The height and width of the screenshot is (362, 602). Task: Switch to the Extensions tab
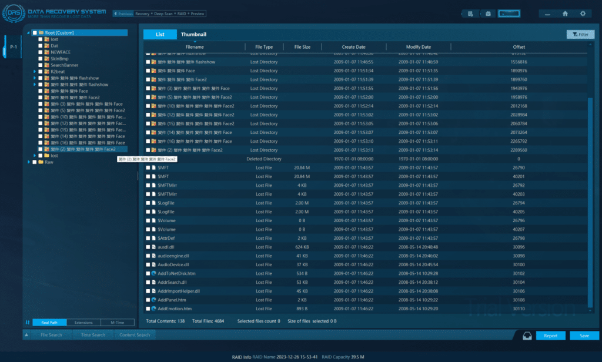coord(83,322)
